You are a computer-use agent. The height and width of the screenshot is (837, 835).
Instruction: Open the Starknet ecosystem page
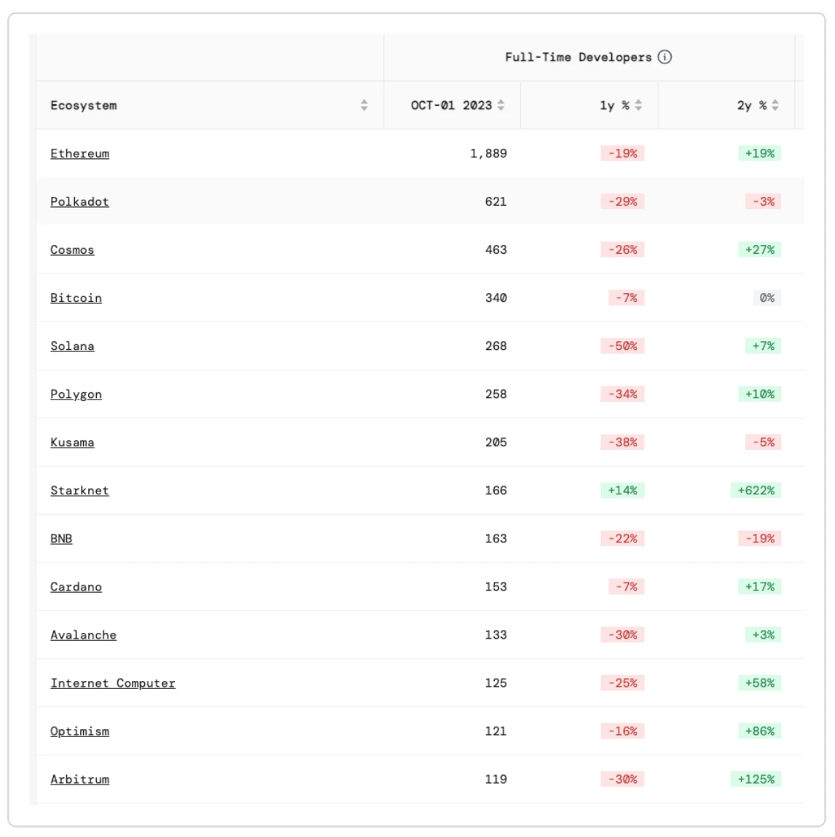point(79,490)
